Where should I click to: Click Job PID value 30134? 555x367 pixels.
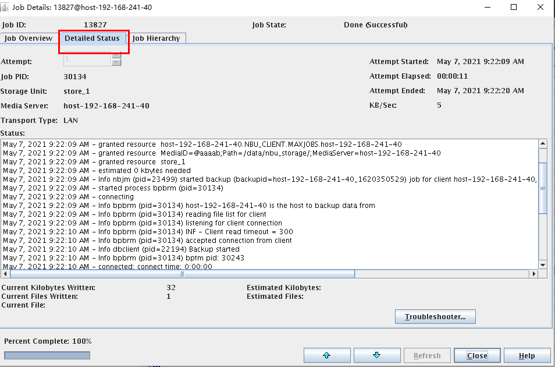(75, 76)
